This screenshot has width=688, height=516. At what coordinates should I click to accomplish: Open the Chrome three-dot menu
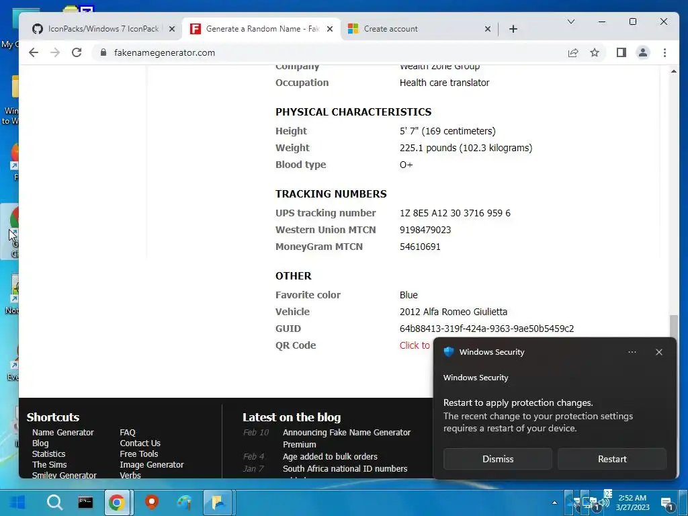[x=664, y=52]
